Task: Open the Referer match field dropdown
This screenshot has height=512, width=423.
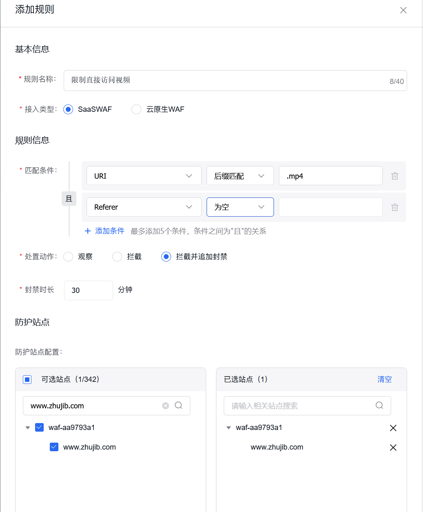Action: 144,207
